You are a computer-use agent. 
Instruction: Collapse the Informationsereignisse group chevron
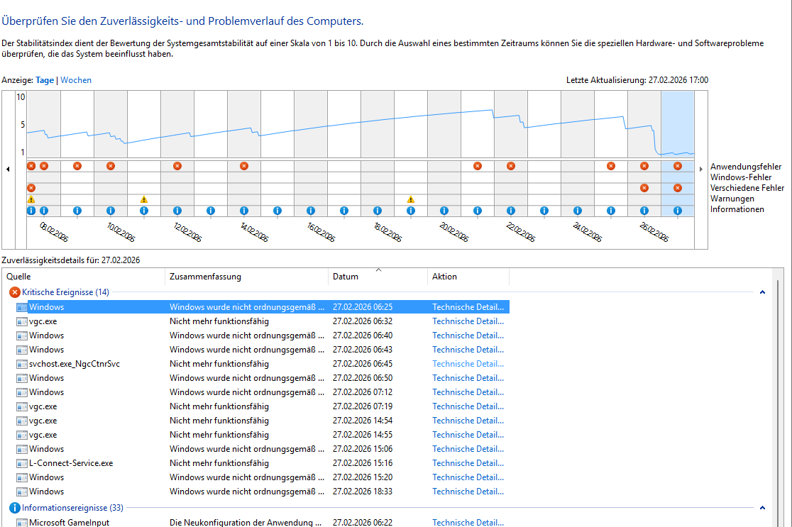click(x=762, y=508)
